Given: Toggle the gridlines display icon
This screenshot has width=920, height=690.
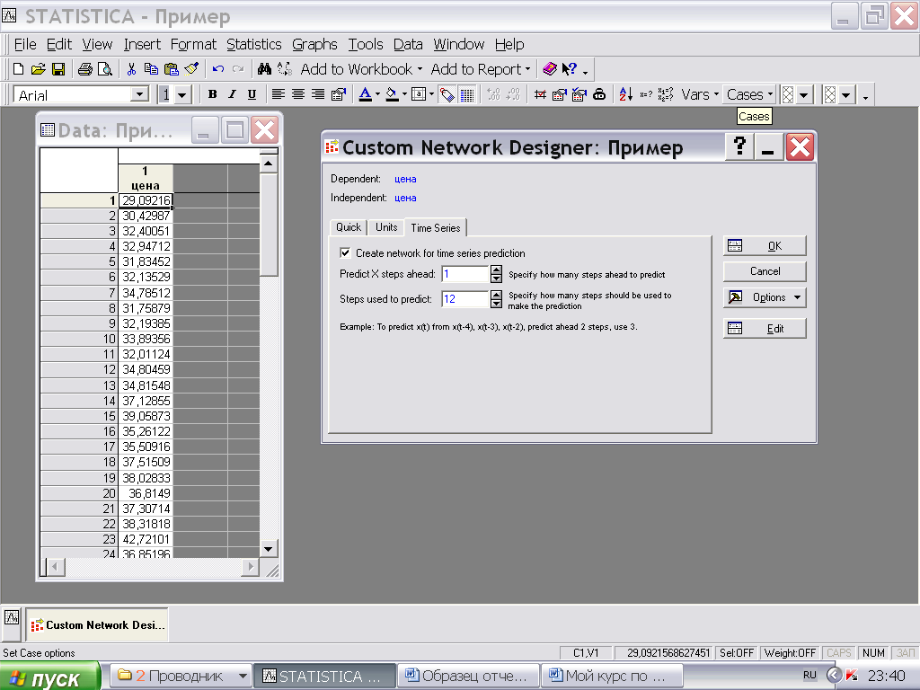Looking at the screenshot, I should point(467,94).
